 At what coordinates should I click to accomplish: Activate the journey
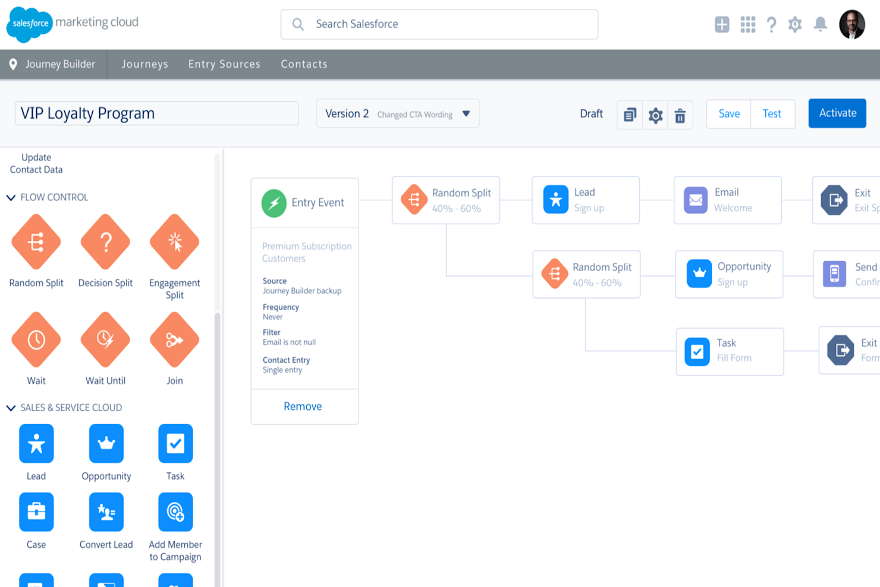[x=837, y=113]
